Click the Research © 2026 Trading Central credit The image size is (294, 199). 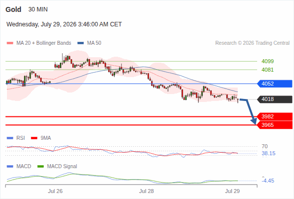pos(252,43)
